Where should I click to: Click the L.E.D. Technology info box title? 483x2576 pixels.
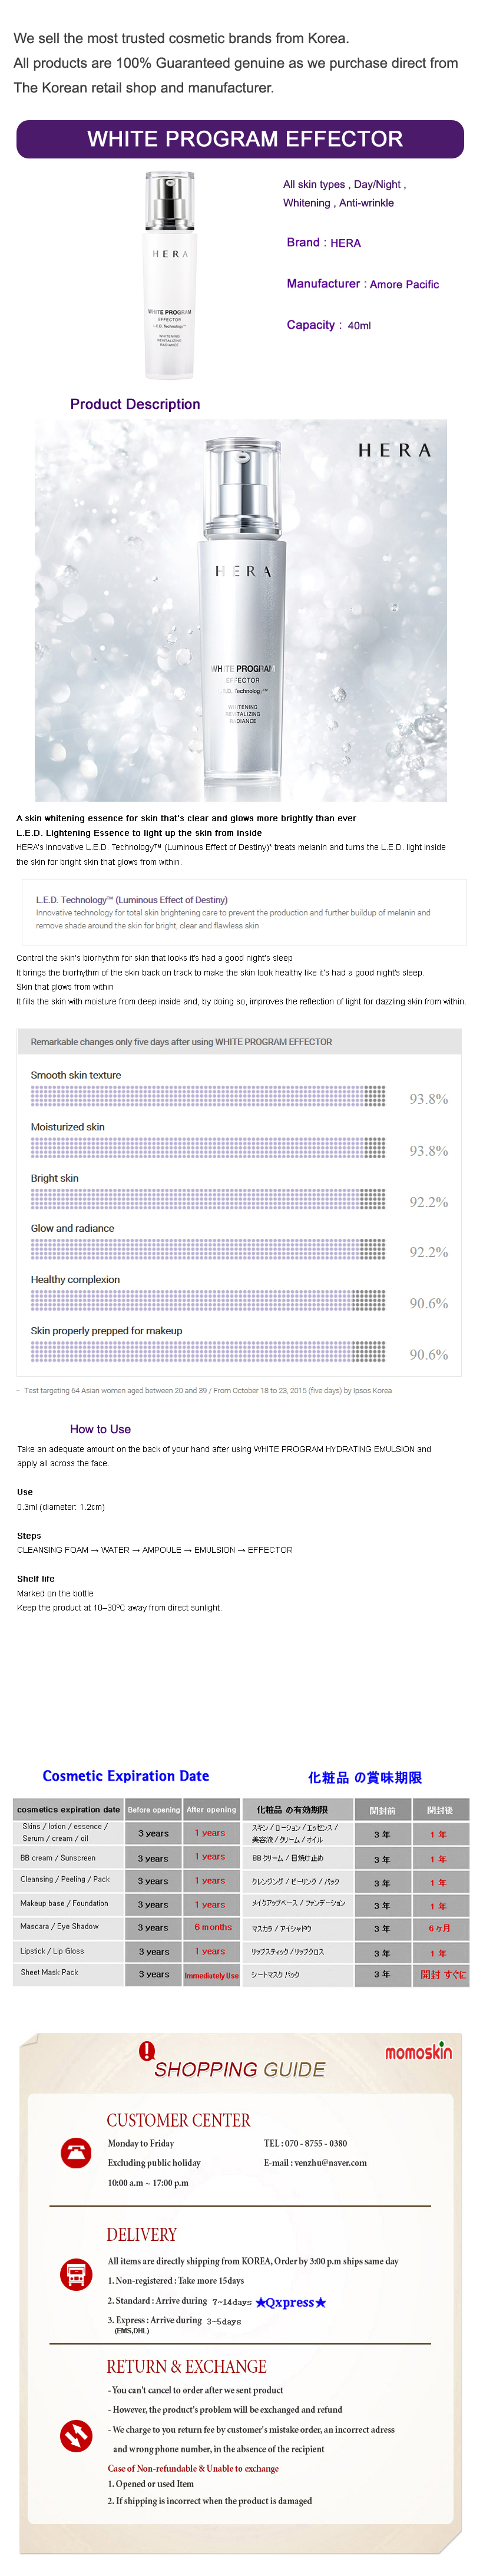[x=131, y=900]
